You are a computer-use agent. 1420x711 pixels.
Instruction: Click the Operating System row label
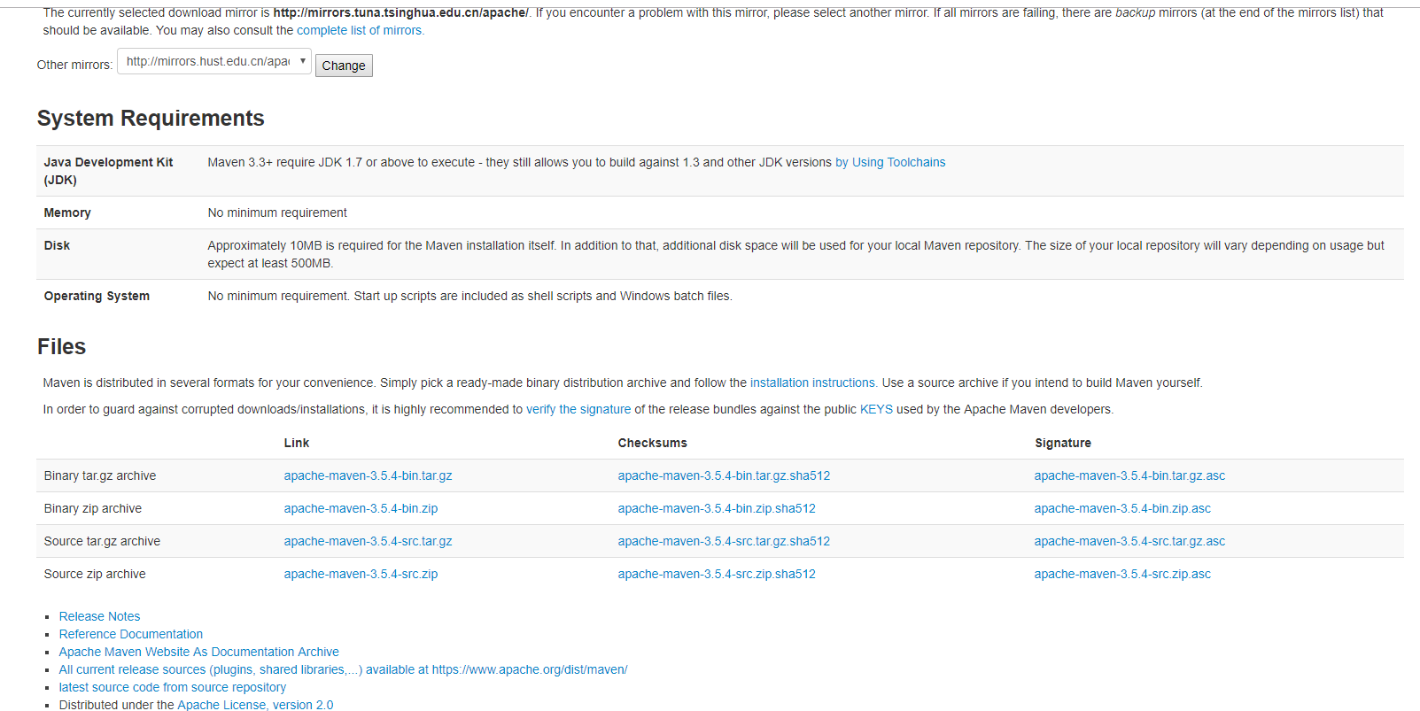97,296
